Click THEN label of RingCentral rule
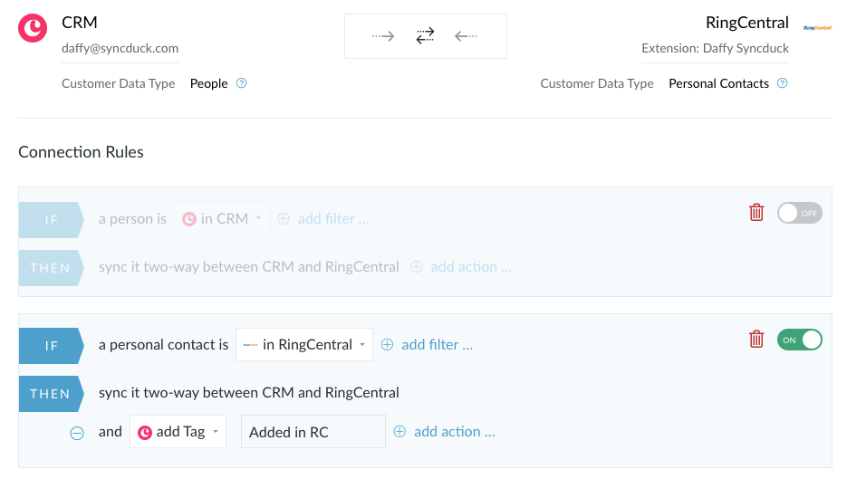Viewport: 847px width, 479px height. pos(52,394)
